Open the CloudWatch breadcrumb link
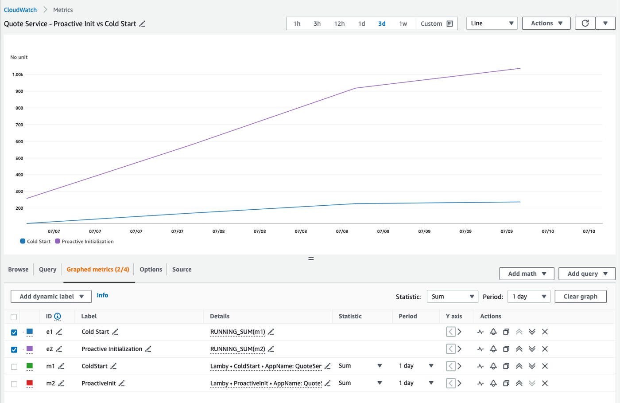The height and width of the screenshot is (403, 620). [20, 9]
